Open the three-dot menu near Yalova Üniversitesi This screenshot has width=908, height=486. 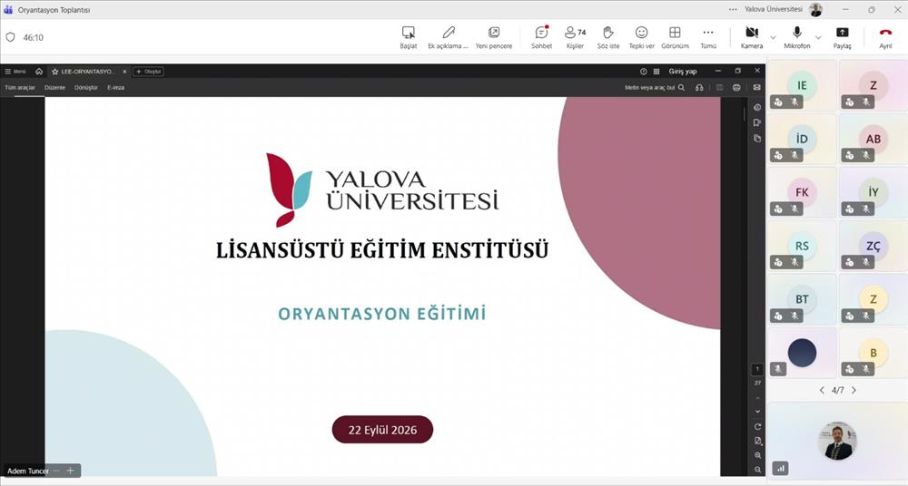coord(733,9)
